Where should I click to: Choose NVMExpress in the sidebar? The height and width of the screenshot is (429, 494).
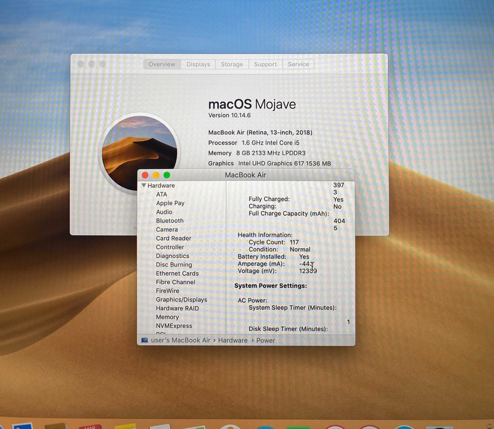[174, 326]
